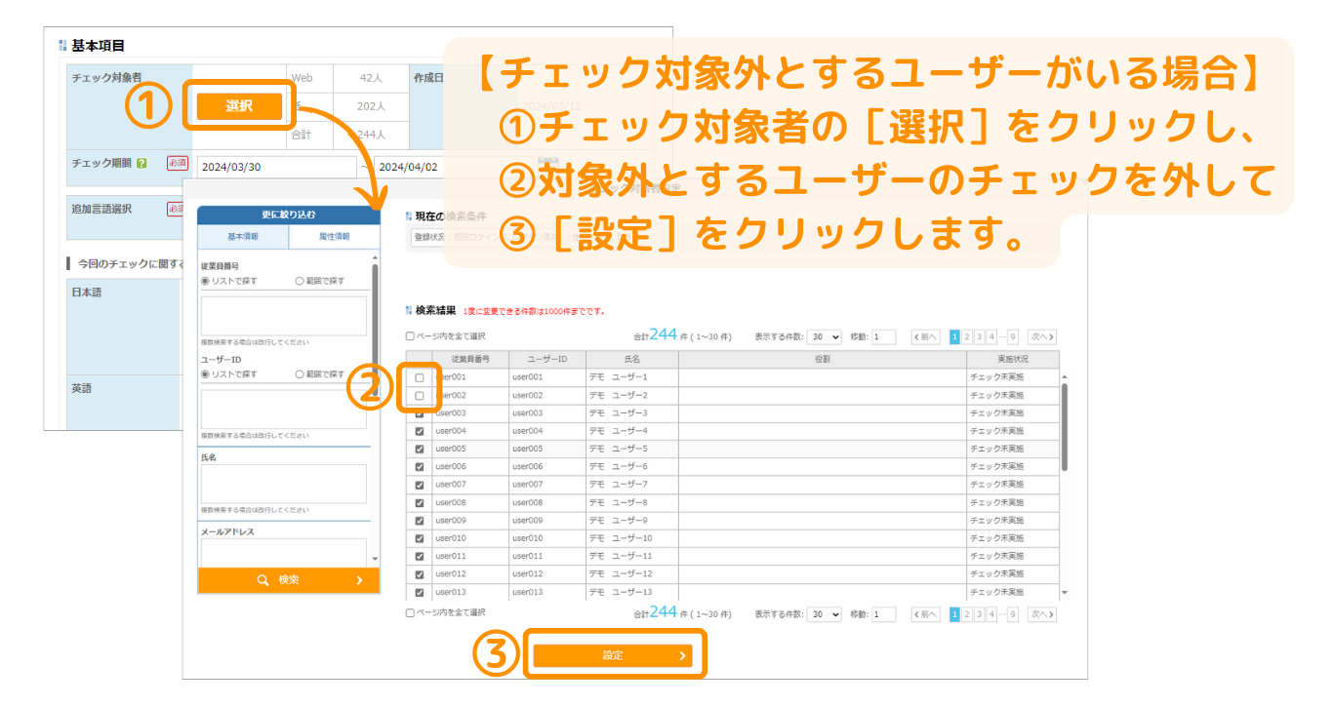This screenshot has width=1333, height=706.
Task: Click the 氏名 search text field
Action: 283,484
